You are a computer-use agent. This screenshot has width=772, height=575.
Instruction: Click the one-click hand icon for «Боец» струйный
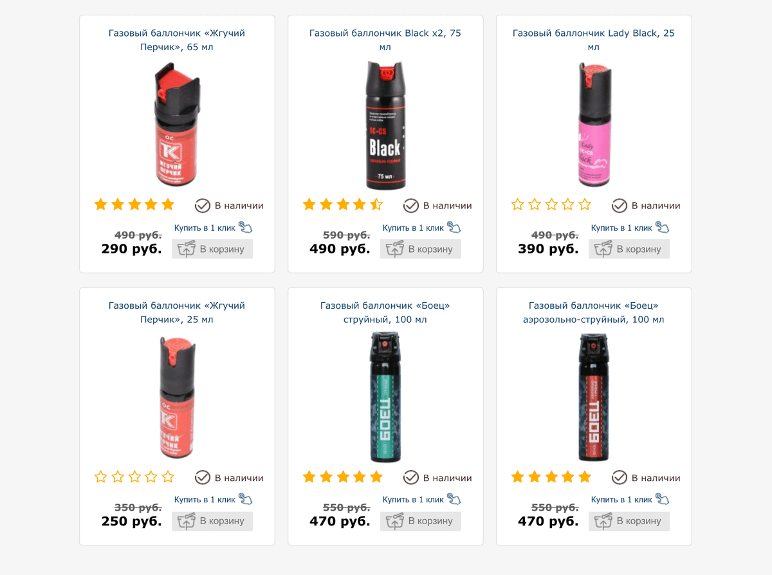[454, 499]
